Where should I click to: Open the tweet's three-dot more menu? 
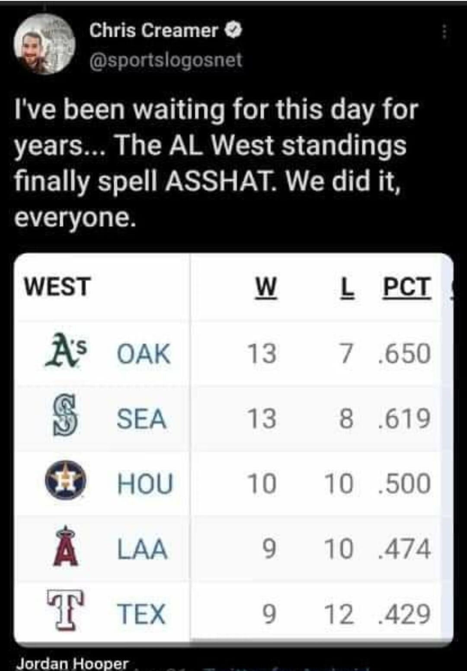444,32
